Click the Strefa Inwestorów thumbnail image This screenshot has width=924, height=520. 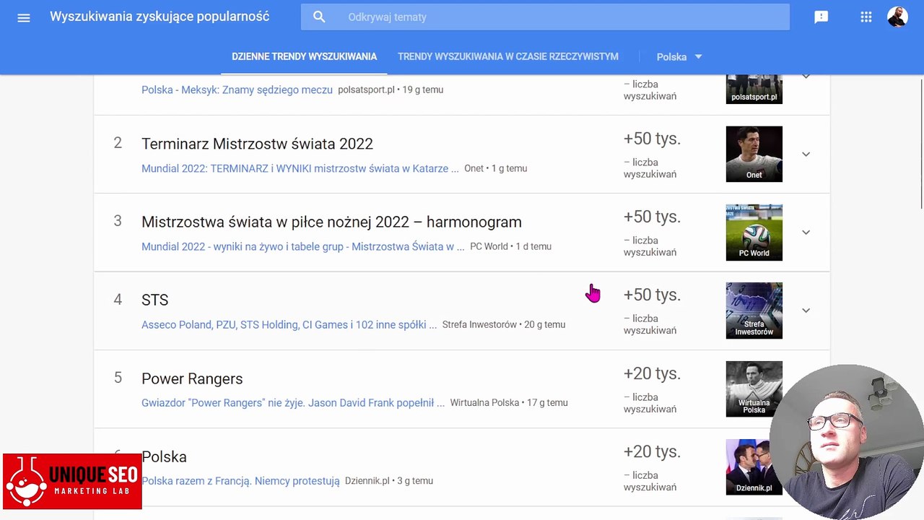(x=754, y=310)
